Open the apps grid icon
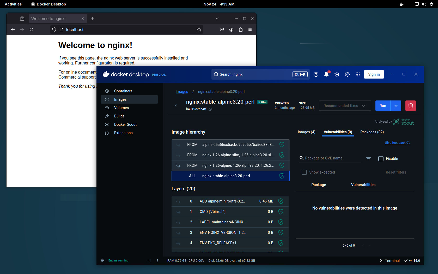 point(358,74)
